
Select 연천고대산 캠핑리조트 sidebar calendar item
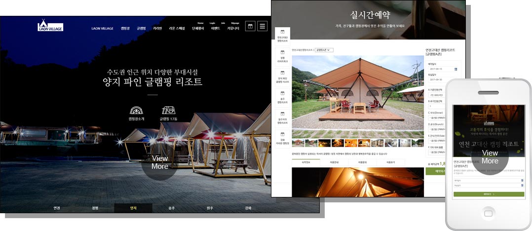tap(282, 37)
